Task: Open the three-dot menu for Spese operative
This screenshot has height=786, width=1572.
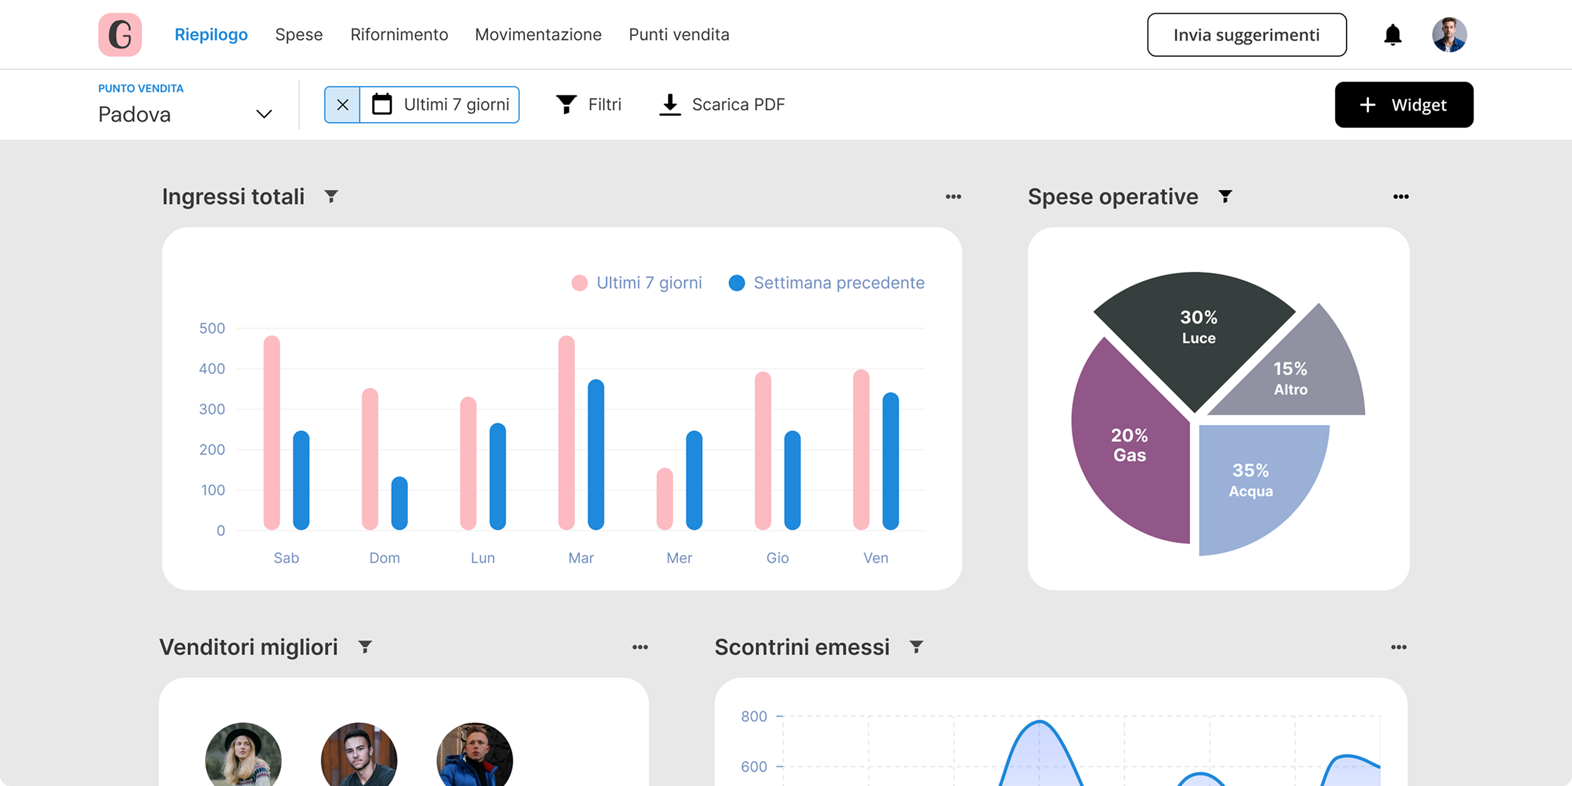Action: click(1400, 196)
